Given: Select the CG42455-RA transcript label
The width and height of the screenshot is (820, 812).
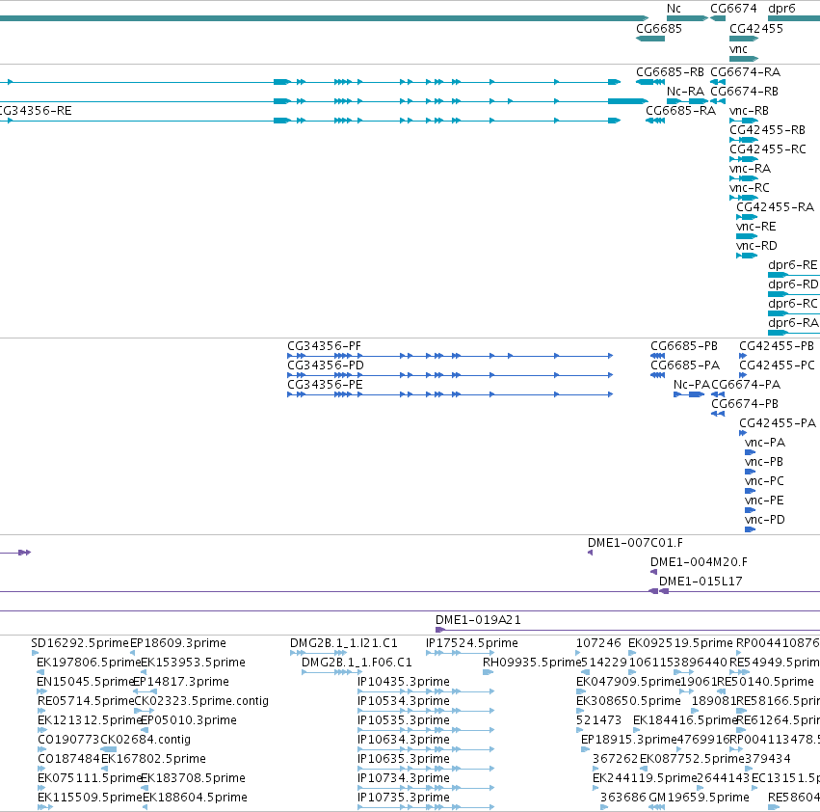Looking at the screenshot, I should coord(775,206).
